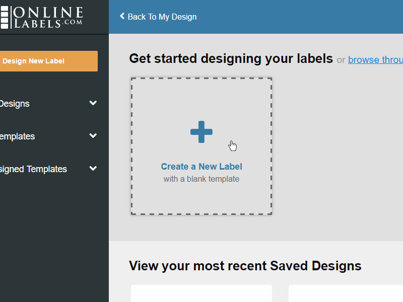Click the with a blank template subtitle
This screenshot has width=403, height=302.
click(x=201, y=179)
